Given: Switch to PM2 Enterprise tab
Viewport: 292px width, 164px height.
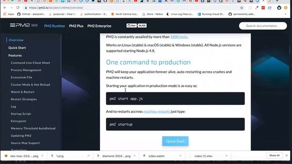Looking at the screenshot, I should tap(99, 26).
